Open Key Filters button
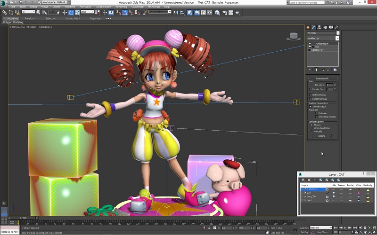The image size is (377, 235). pos(323,232)
